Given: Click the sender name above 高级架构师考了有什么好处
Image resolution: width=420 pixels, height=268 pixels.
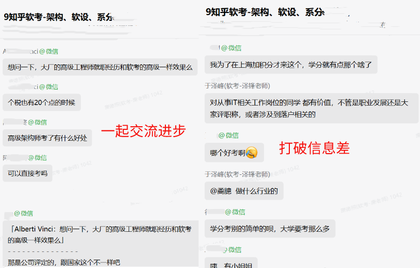Looking at the screenshot, I should (25, 122).
